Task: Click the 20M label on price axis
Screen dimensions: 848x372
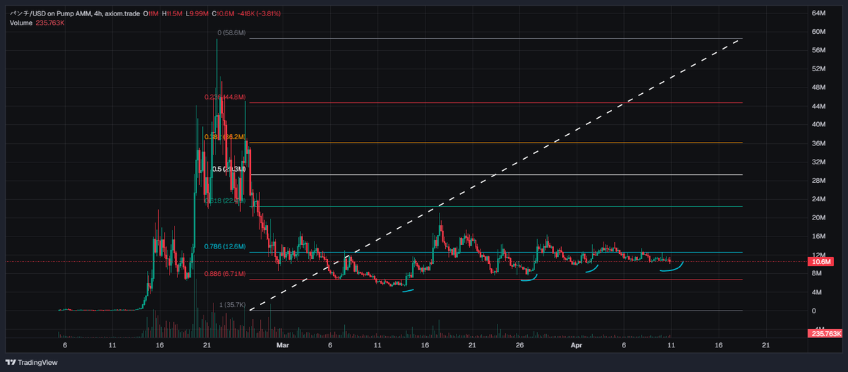Action: [x=818, y=218]
